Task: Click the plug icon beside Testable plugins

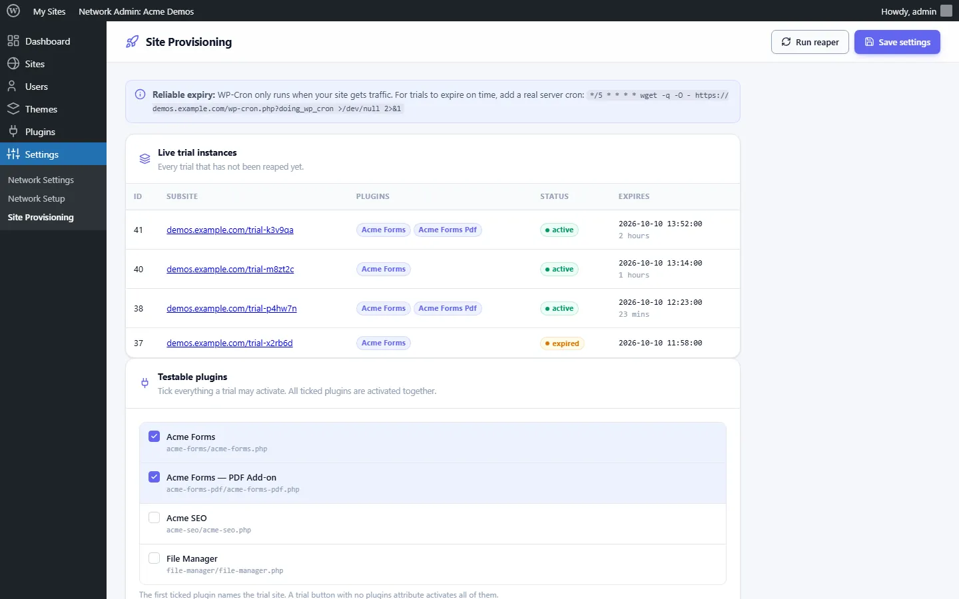Action: [145, 383]
